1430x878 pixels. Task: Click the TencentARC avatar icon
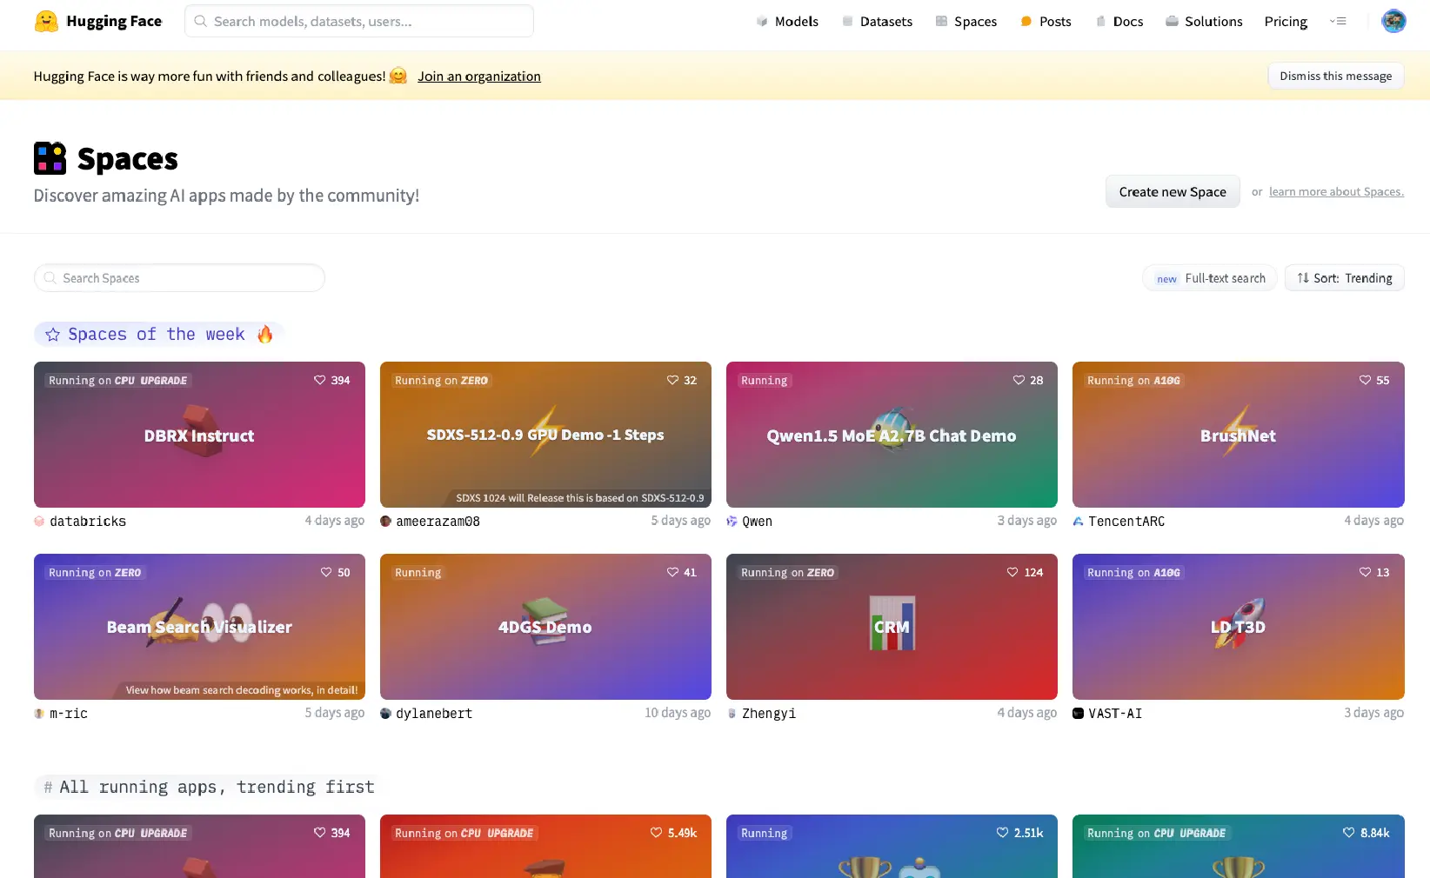click(1078, 522)
